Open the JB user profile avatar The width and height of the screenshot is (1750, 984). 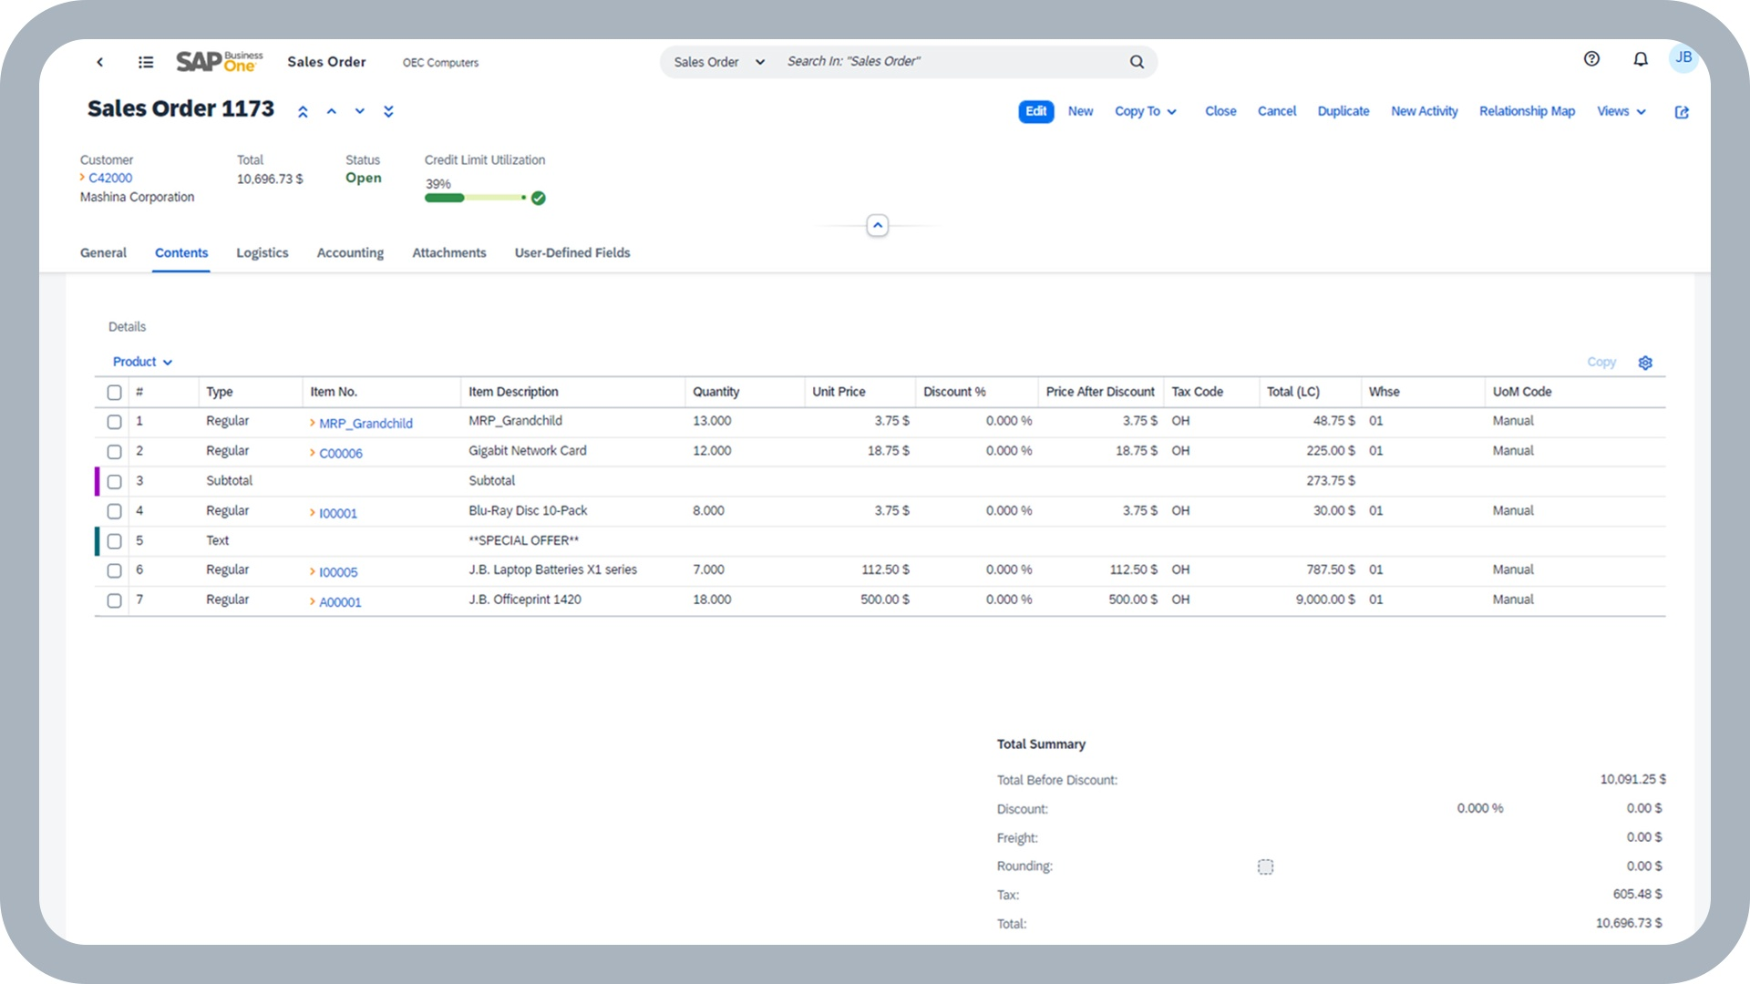tap(1683, 57)
